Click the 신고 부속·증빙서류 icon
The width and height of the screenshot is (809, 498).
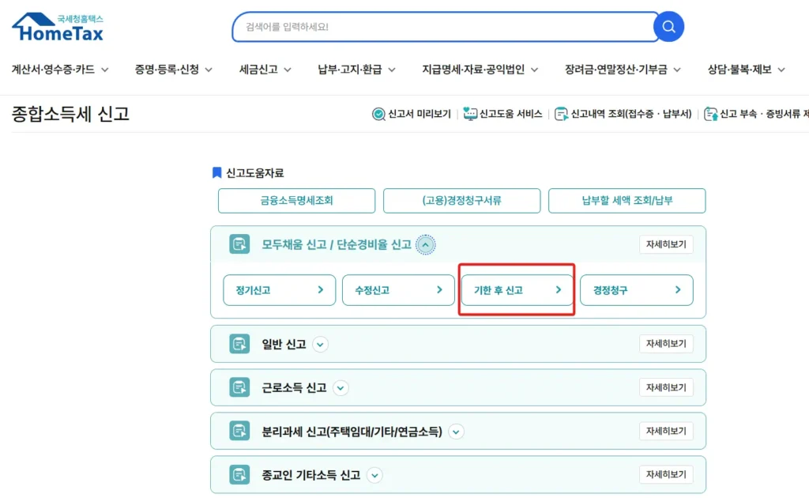pyautogui.click(x=710, y=114)
